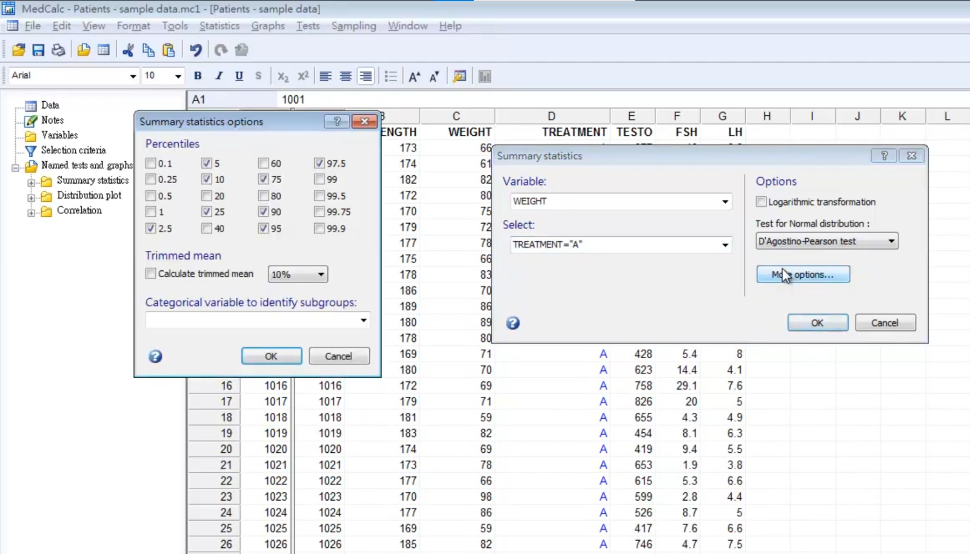Click the Cut scissors icon

pos(128,50)
